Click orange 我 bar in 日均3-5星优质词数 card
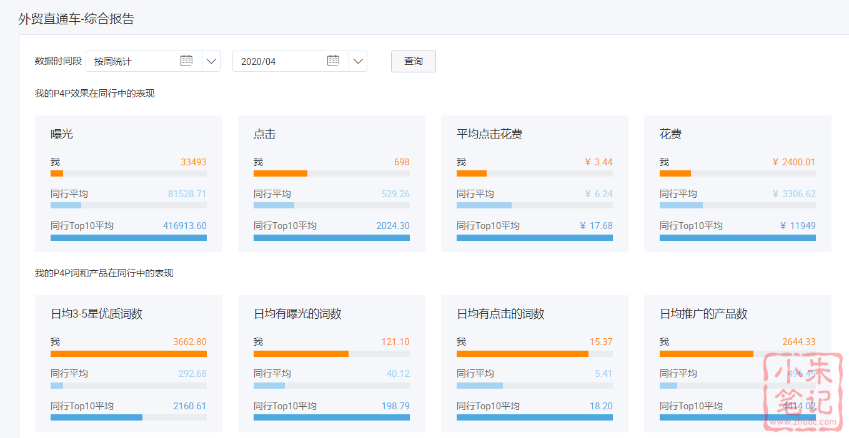This screenshot has width=849, height=438. 128,354
